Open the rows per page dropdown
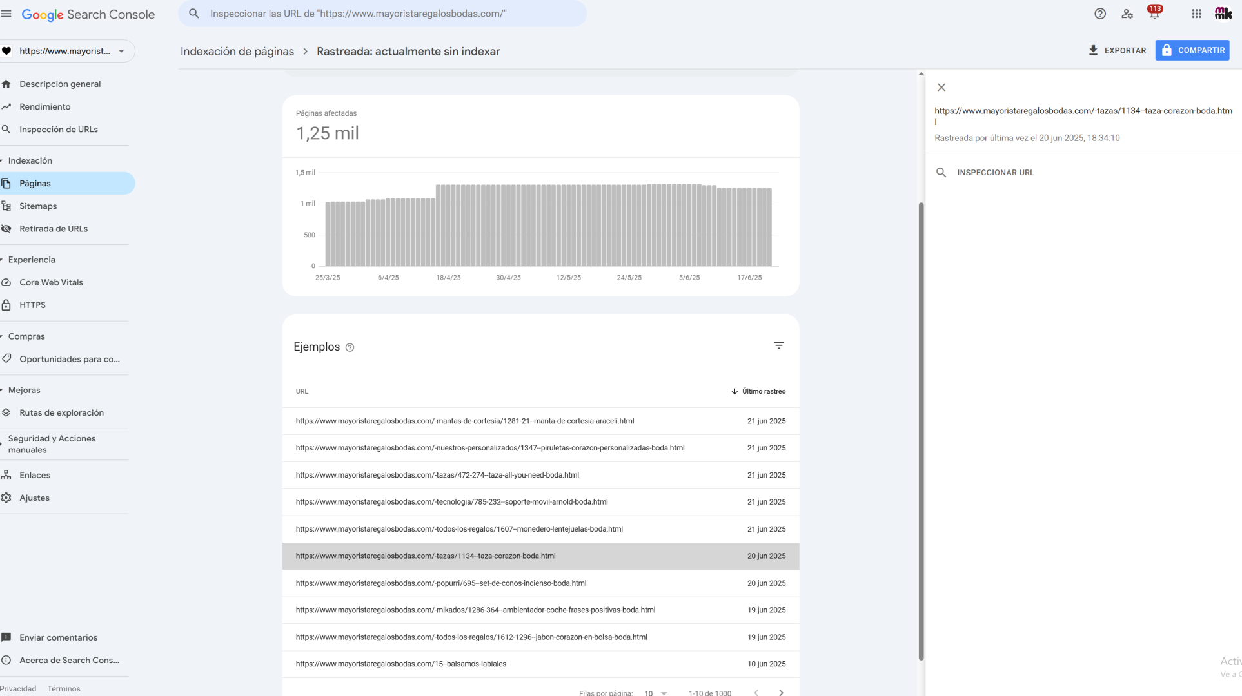 [656, 693]
